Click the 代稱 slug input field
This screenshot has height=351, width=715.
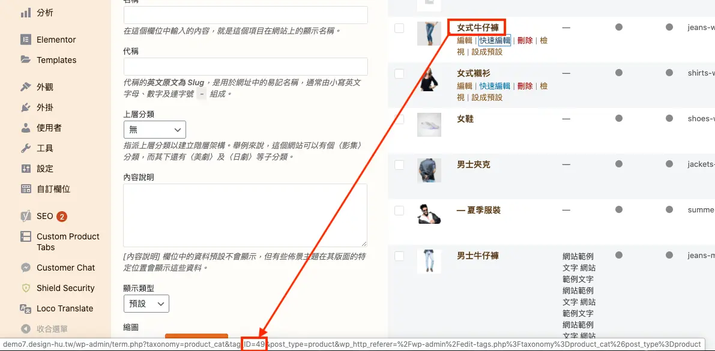[246, 67]
